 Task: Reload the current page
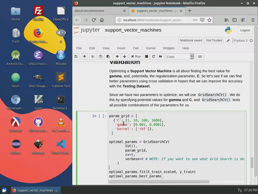pyautogui.click(x=94, y=20)
